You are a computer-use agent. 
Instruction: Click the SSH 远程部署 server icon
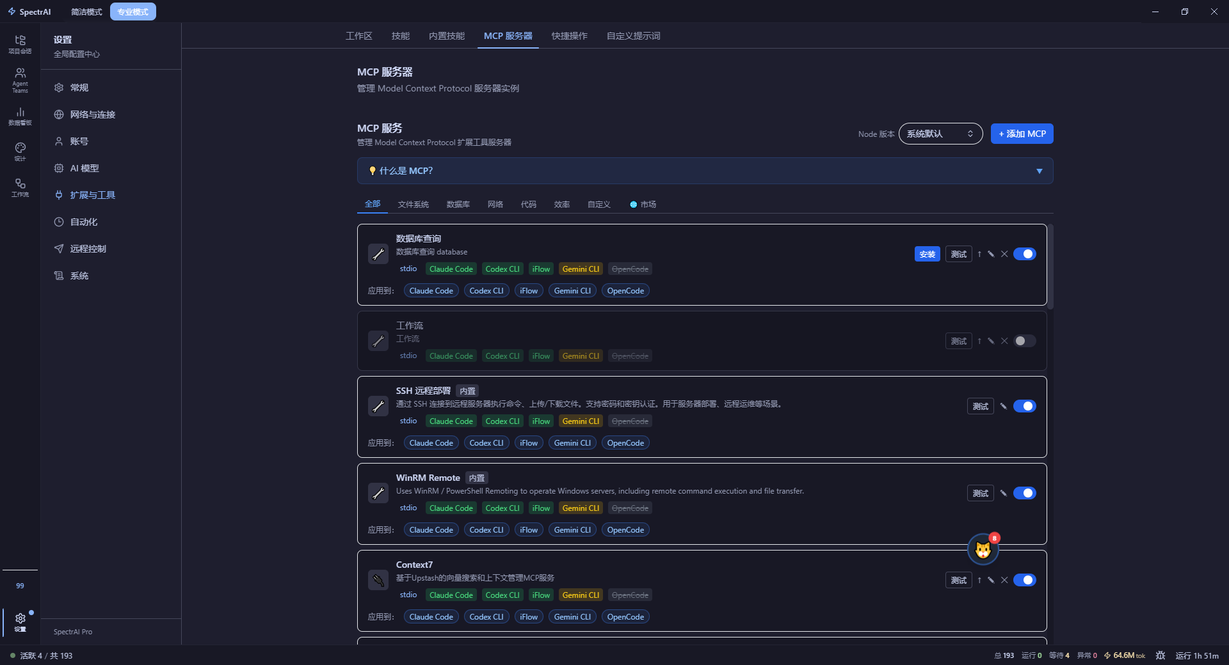[378, 406]
